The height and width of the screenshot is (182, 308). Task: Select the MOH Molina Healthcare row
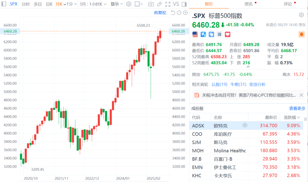(246, 151)
